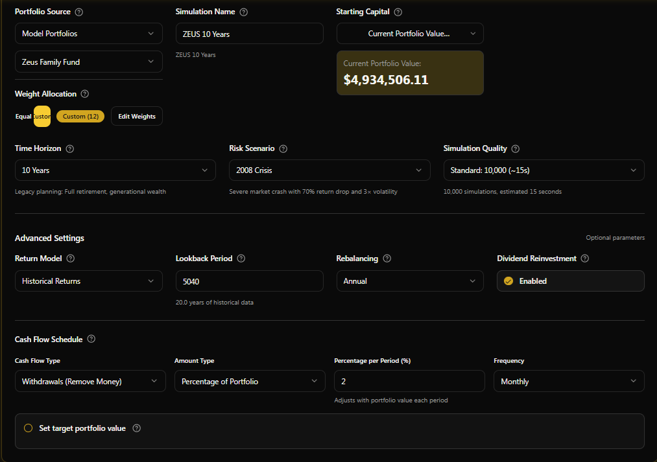Toggle the Dividend Reinvestment Enabled checkmark
The image size is (657, 462).
point(508,281)
